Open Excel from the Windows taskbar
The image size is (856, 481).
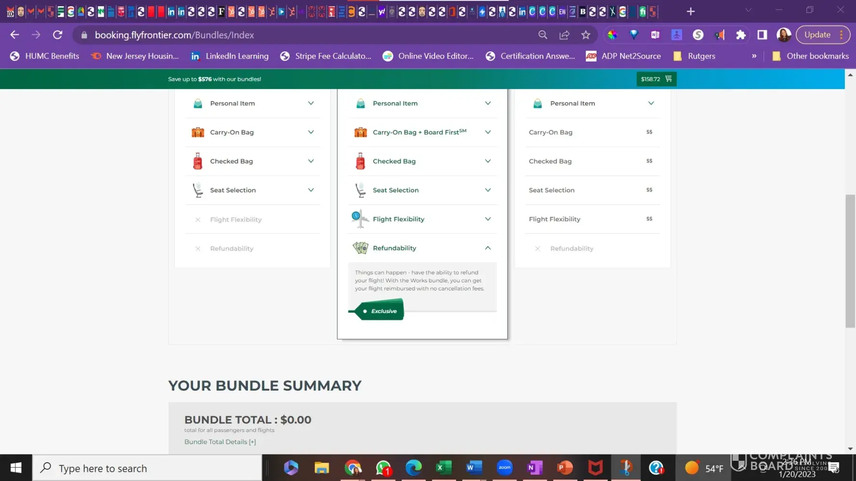click(x=443, y=468)
